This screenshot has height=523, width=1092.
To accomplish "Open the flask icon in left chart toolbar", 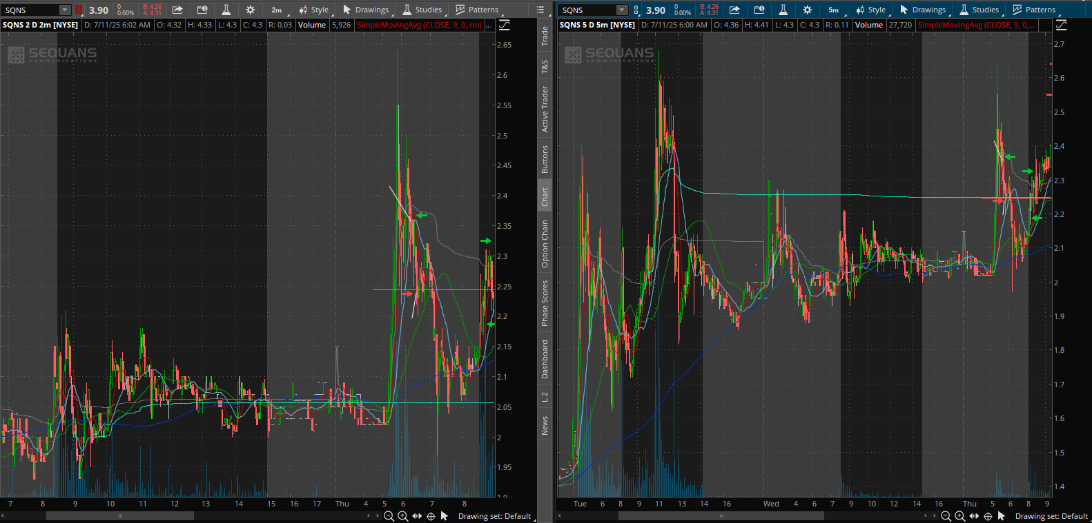I will coord(226,10).
